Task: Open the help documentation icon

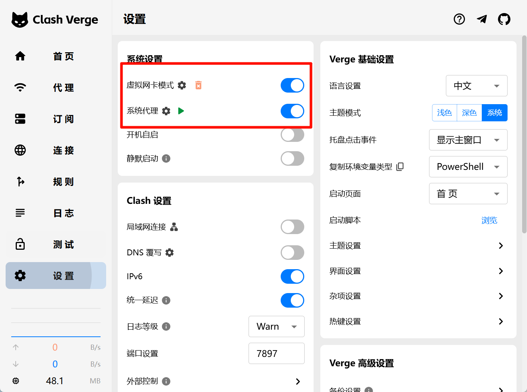Action: click(459, 19)
